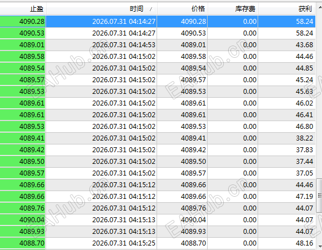Select price cell 4089.41
The width and height of the screenshot is (322, 250).
click(x=182, y=138)
